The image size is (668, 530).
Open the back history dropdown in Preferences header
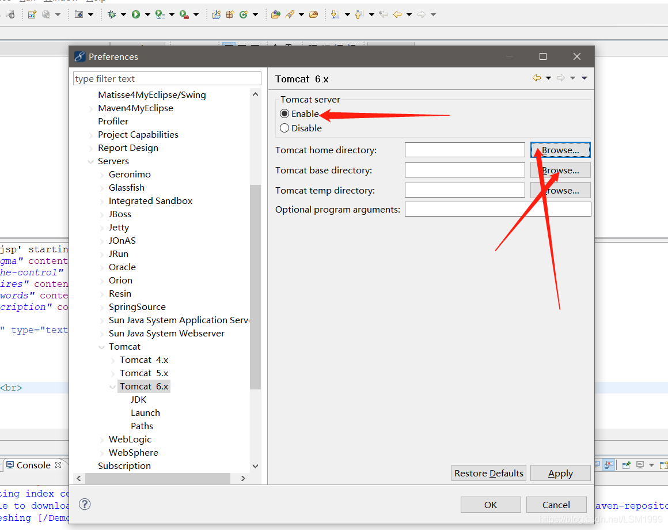(x=548, y=78)
